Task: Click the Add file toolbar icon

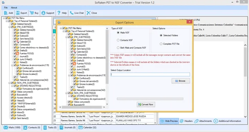Action: click(x=6, y=13)
